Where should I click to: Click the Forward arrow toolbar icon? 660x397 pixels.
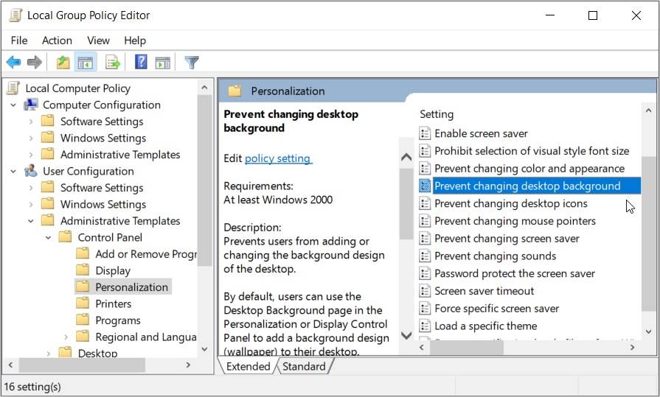point(34,63)
